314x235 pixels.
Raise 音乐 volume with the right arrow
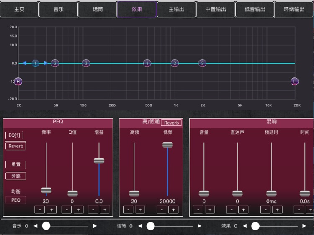(95, 226)
